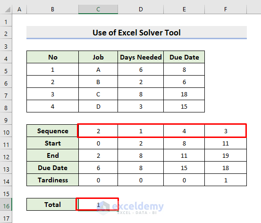Select highlighted column C header
Screen dimensions: 261x223
(x=98, y=9)
